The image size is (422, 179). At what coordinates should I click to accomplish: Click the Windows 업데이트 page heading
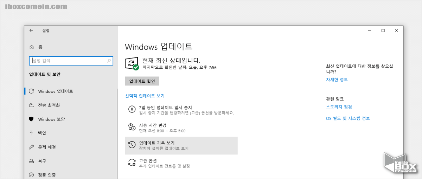(x=159, y=47)
